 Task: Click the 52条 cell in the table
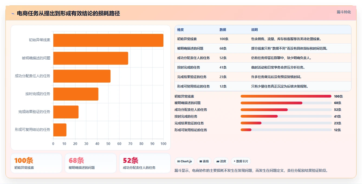pos(223,58)
